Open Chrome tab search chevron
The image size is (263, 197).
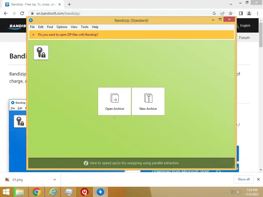[231, 4]
